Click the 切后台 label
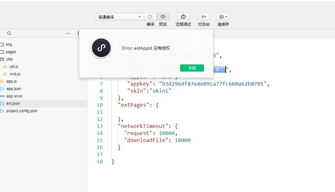The image size is (335, 192). (204, 24)
